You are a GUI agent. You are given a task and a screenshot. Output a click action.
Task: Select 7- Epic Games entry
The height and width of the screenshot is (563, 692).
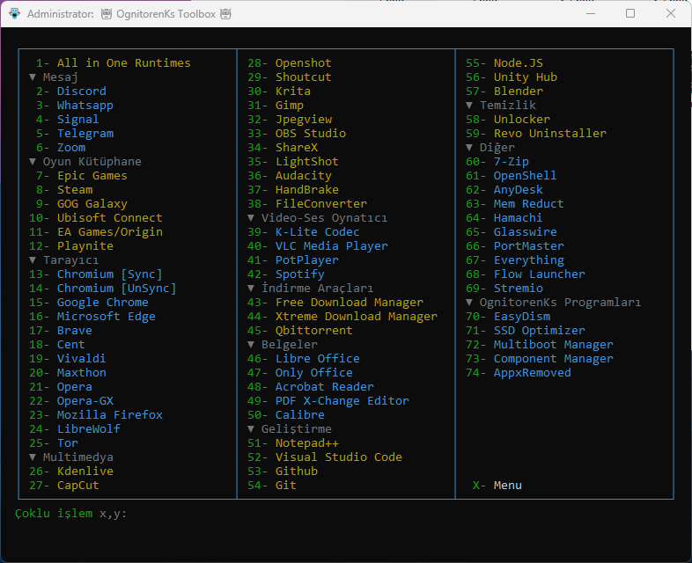tap(82, 176)
